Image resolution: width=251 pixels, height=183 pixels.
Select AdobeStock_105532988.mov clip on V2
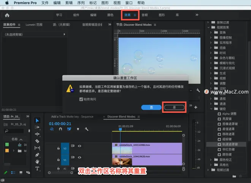pyautogui.click(x=147, y=148)
